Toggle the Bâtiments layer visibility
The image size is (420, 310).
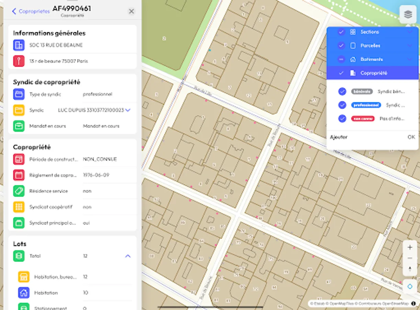[342, 59]
